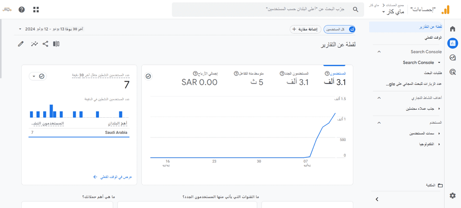Select the الوقت الفعلي menu item

[x=433, y=38]
